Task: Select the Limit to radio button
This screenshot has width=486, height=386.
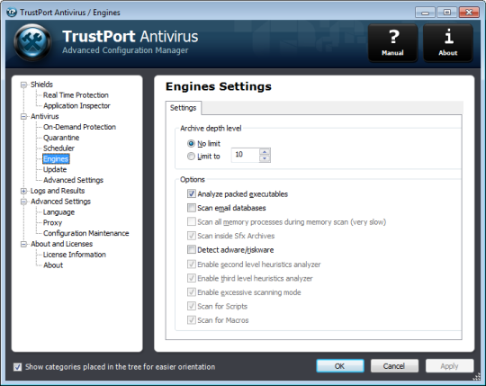Action: coord(191,157)
